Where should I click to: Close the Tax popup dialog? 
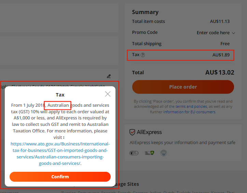coord(108,94)
